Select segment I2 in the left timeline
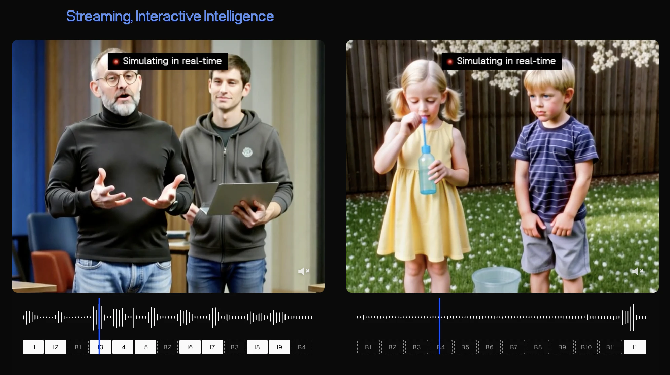670x375 pixels. tap(56, 347)
